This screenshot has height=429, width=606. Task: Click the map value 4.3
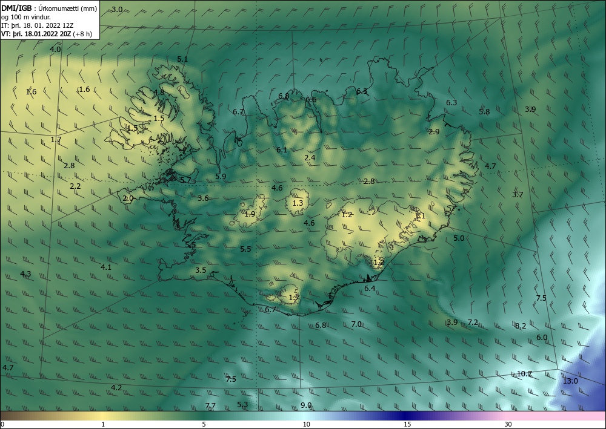pyautogui.click(x=25, y=274)
